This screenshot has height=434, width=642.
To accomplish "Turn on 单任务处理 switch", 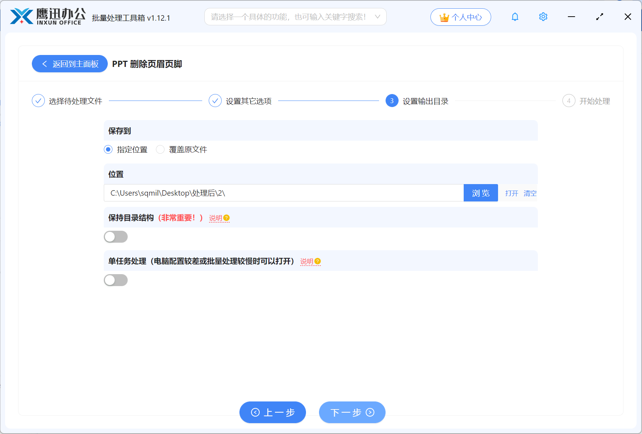I will tap(116, 280).
